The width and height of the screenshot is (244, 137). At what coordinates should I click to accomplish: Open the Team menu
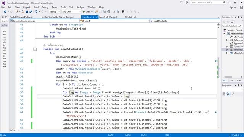coord(54,7)
